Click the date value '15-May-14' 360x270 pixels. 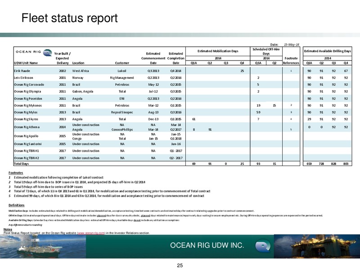292,45
